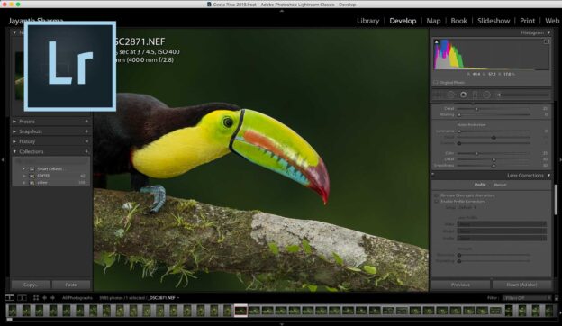562x326 pixels.
Task: Click the Luminance noise reduction slider
Action: click(494, 131)
